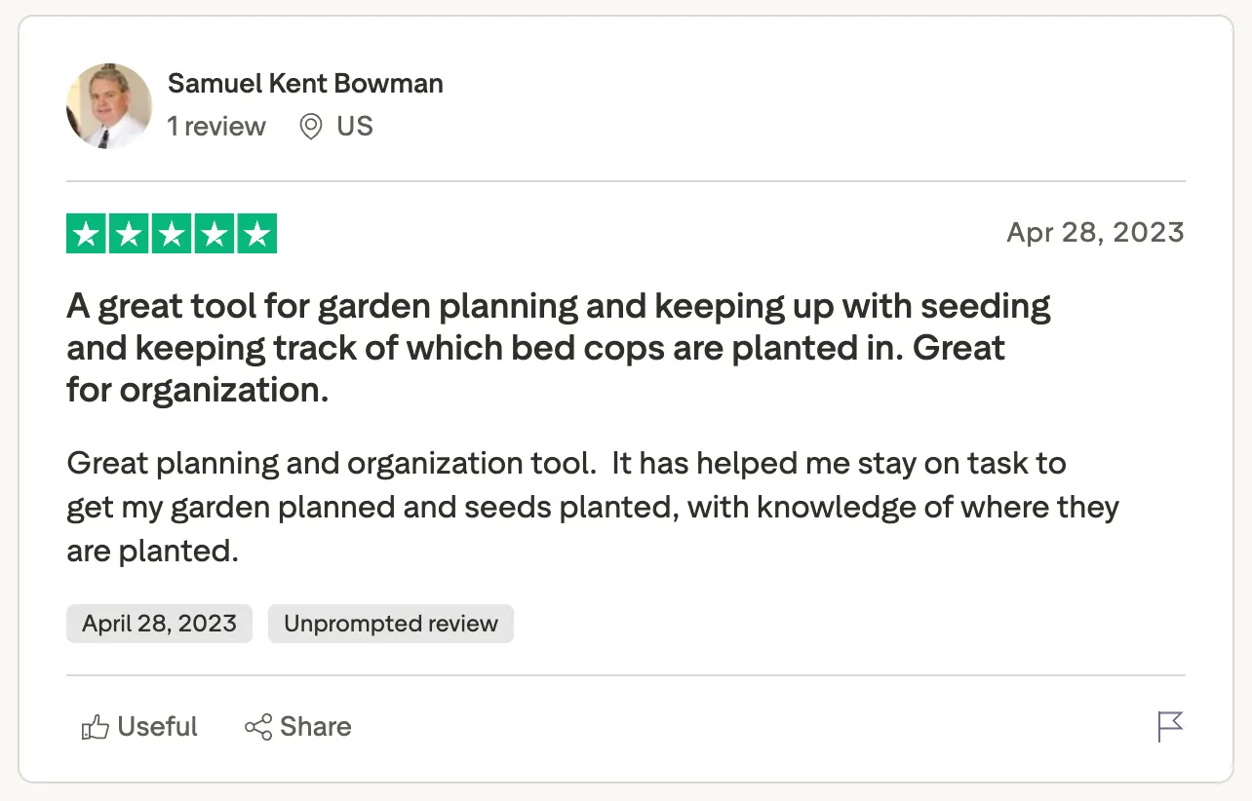Open Samuel Kent Bowman's reviewer name link
This screenshot has height=801, width=1252.
[305, 84]
